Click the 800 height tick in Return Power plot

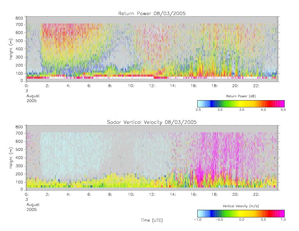(19, 18)
